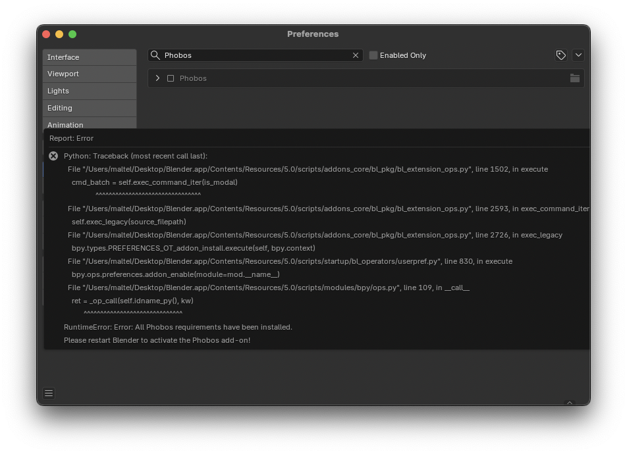This screenshot has height=454, width=627.
Task: Click the 'cmd_batch = self.exec_command_iter' line
Action: (155, 182)
